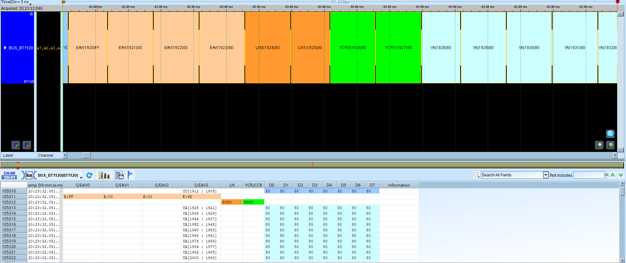
Task: Zoom out the waveform view
Action: [599, 145]
